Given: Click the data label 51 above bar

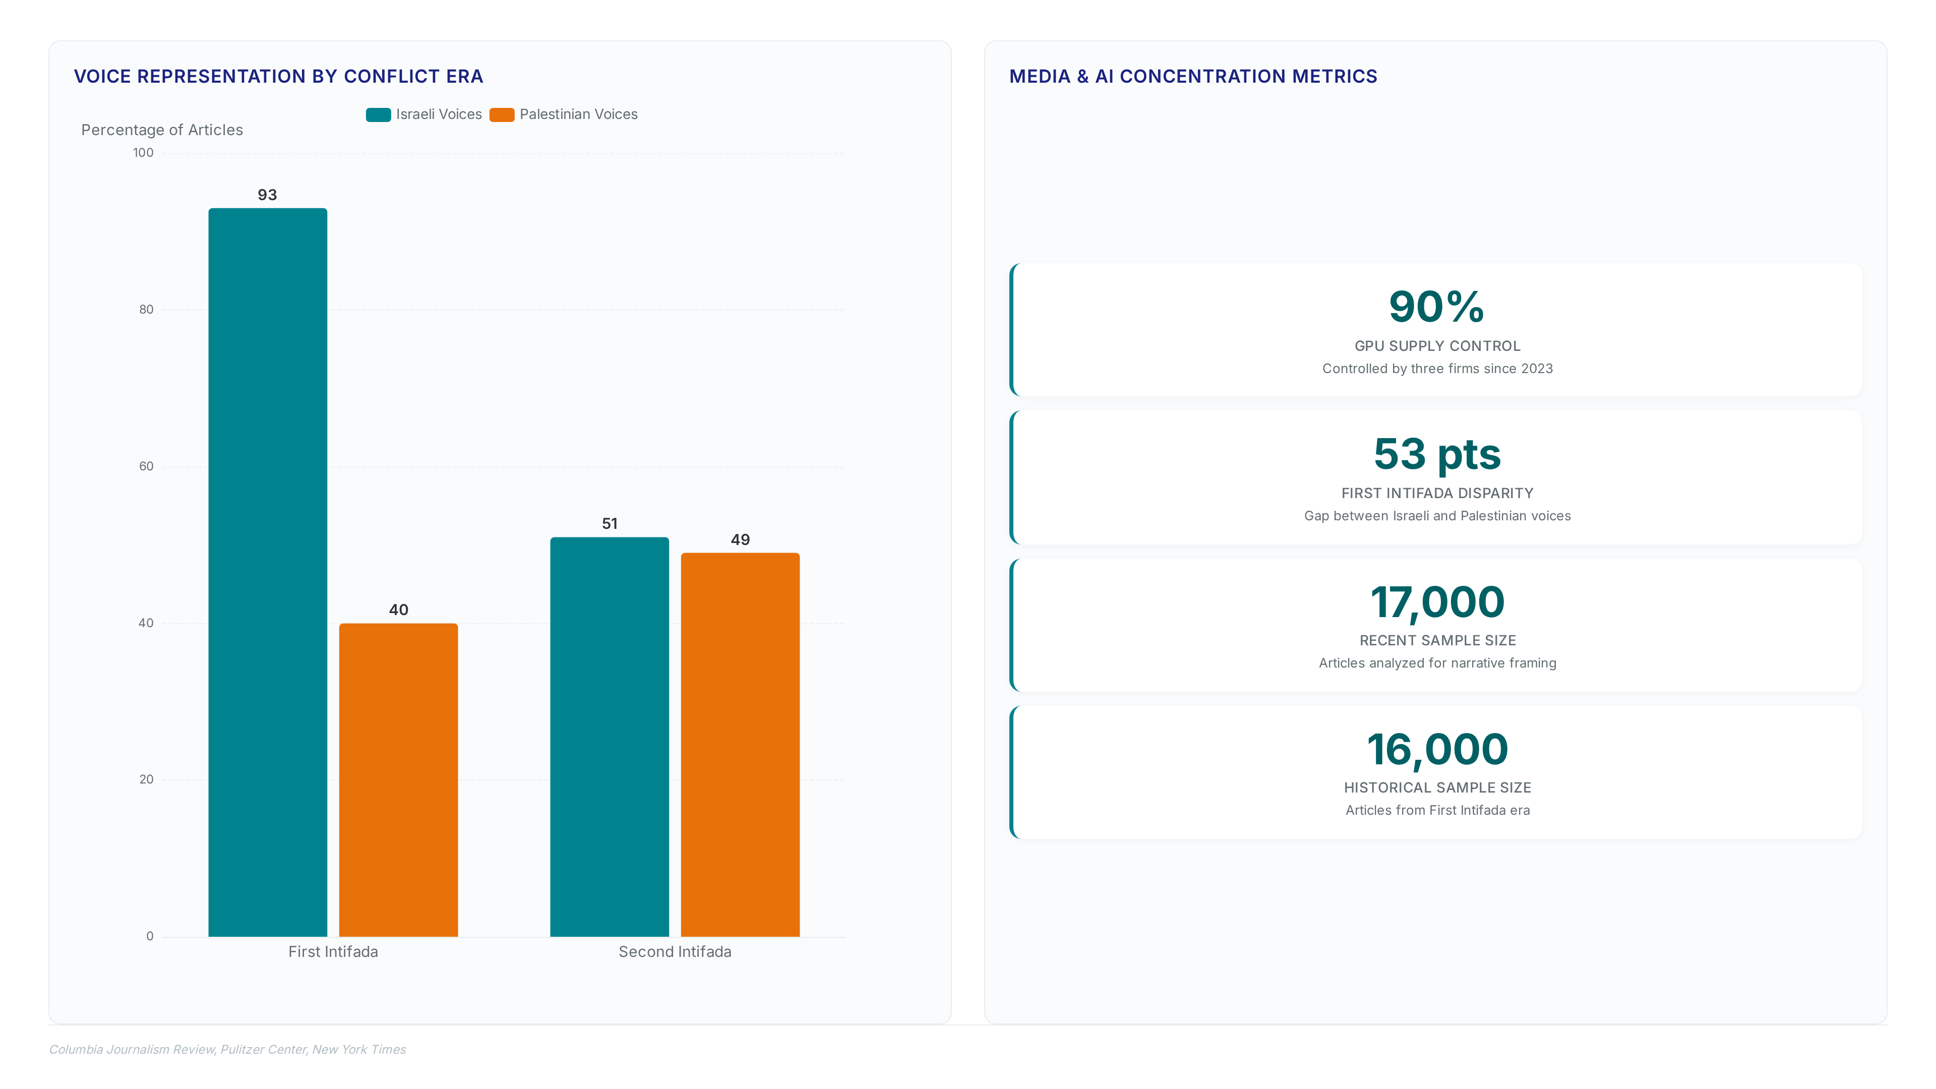Looking at the screenshot, I should (x=610, y=524).
